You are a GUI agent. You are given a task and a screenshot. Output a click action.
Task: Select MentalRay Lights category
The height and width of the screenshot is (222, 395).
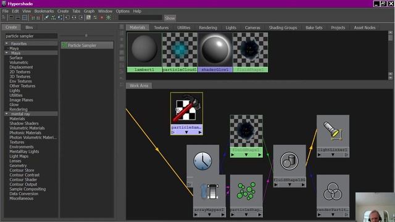point(24,152)
